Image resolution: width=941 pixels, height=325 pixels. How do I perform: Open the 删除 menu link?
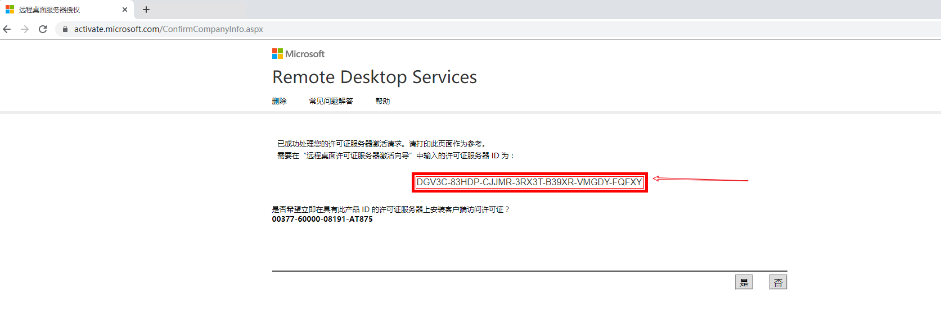(x=279, y=101)
